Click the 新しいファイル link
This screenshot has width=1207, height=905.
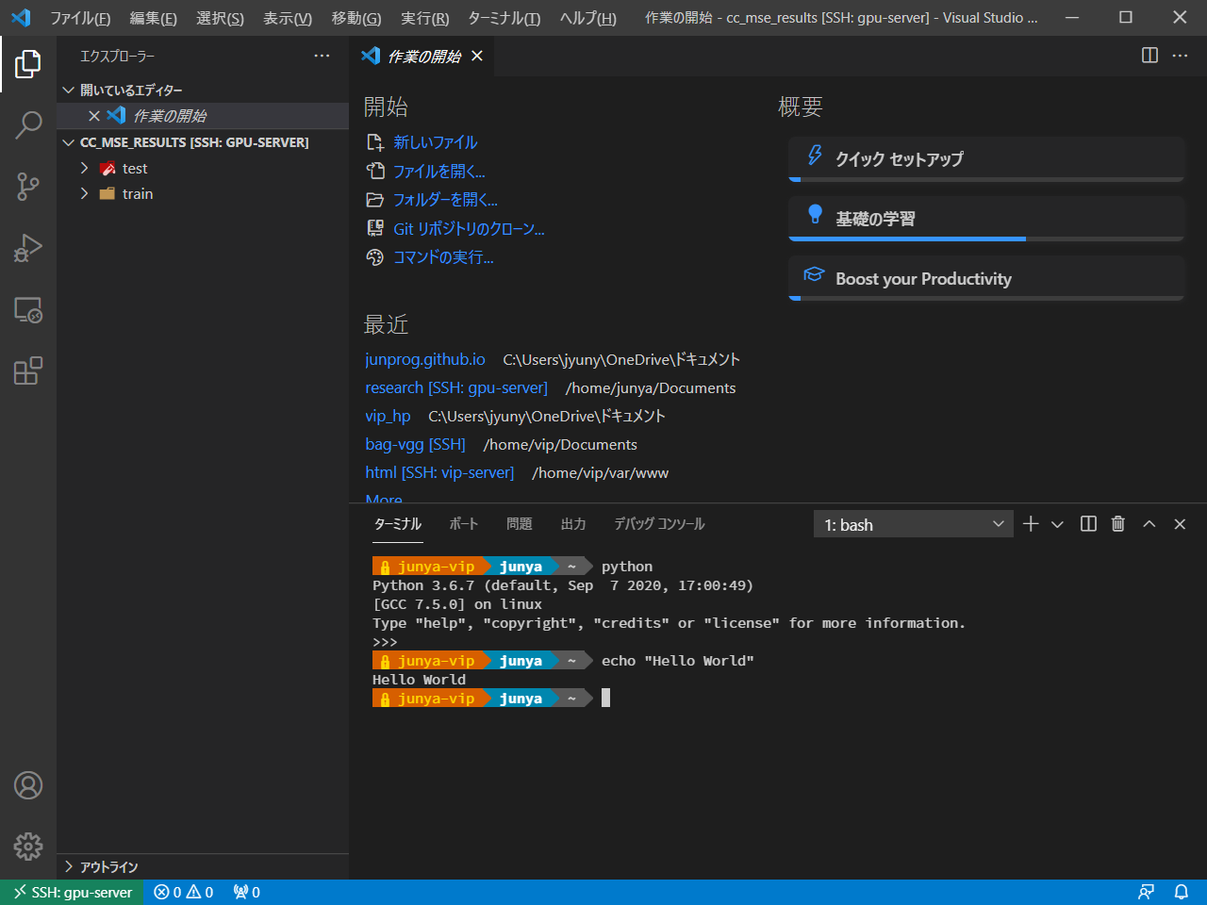pos(435,142)
